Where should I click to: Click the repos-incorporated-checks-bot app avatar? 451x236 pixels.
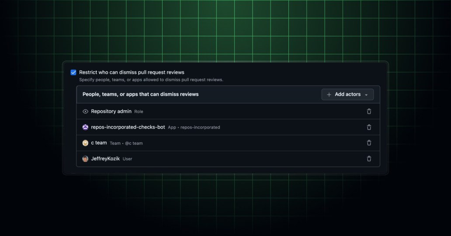click(85, 127)
